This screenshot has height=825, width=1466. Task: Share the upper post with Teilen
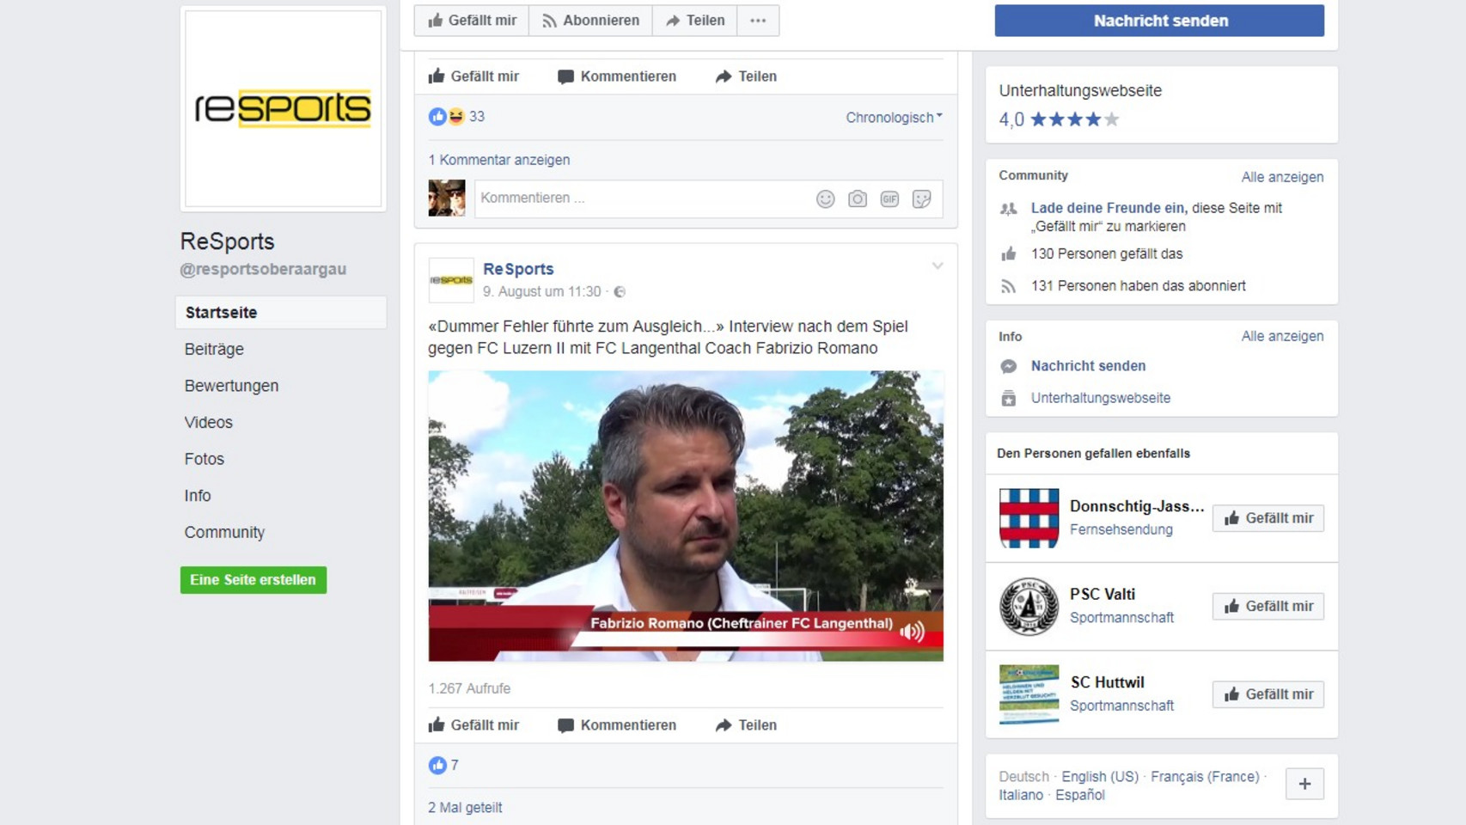pyautogui.click(x=746, y=76)
